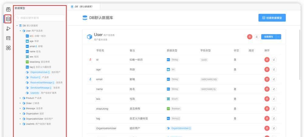Delete the sex field row
The height and width of the screenshot is (137, 304).
tap(267, 99)
